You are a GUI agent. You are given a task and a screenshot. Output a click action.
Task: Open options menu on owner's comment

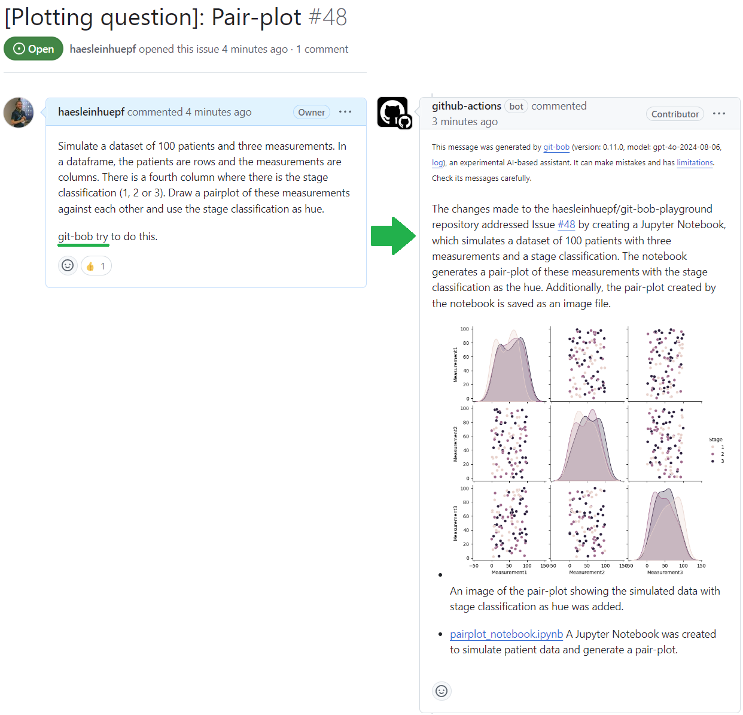click(345, 112)
